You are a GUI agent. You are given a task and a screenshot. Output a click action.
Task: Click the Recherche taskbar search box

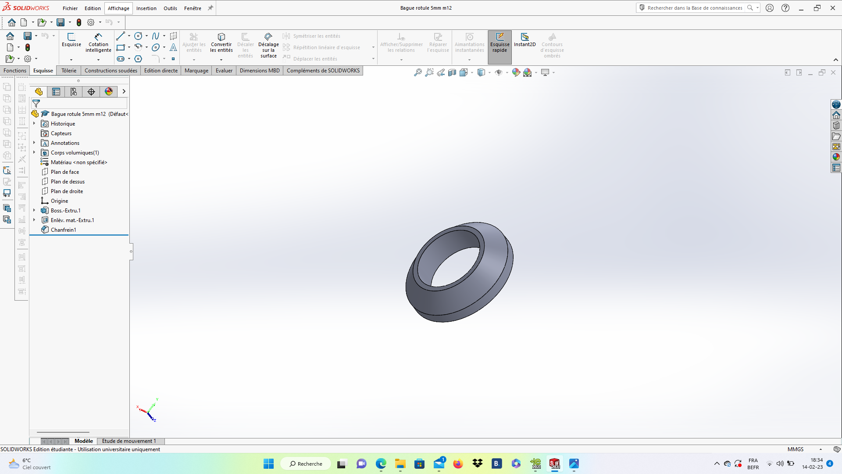(x=306, y=463)
